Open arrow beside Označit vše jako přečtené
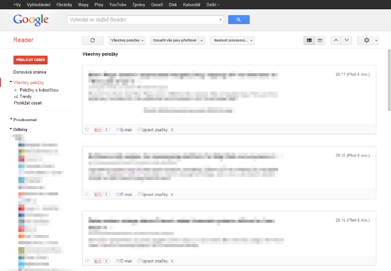The width and height of the screenshot is (391, 271). [202, 41]
